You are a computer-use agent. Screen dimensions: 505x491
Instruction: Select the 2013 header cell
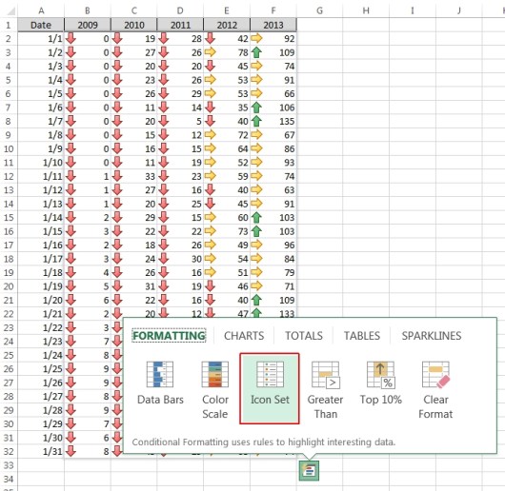273,25
